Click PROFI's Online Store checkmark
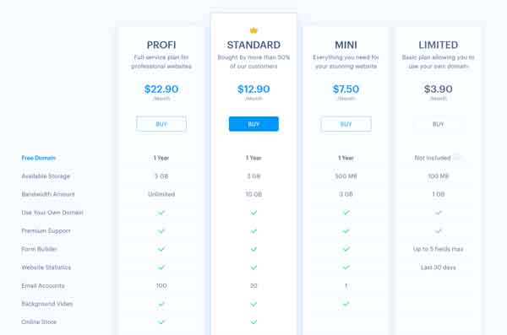507x335 pixels. [x=161, y=321]
